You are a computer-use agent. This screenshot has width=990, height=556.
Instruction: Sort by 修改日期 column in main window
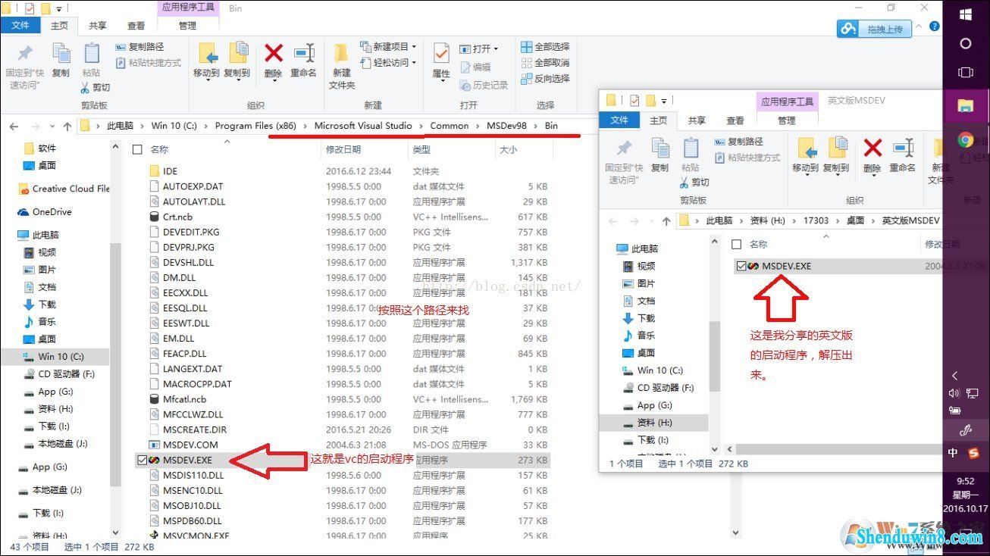343,150
